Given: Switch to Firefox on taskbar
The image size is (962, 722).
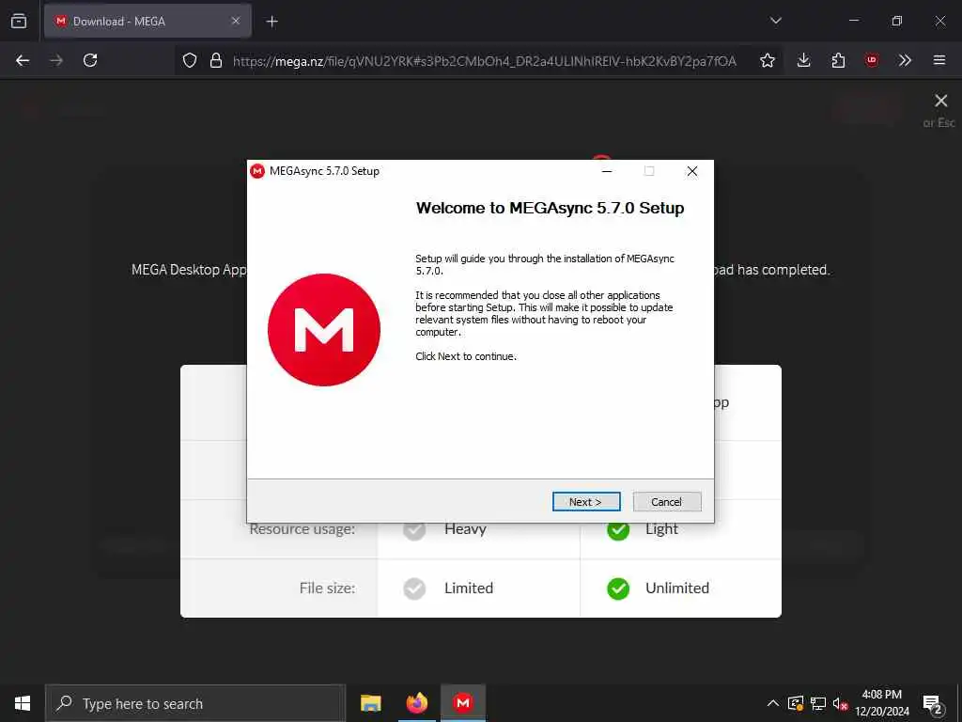Looking at the screenshot, I should pyautogui.click(x=416, y=703).
